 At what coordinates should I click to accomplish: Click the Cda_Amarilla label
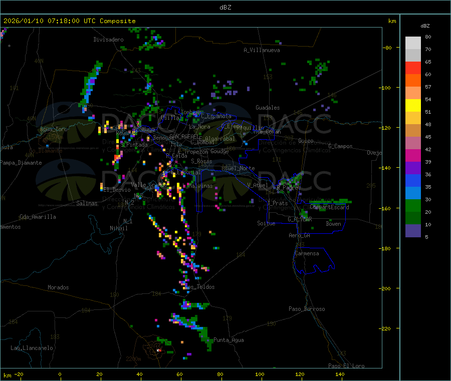38,217
